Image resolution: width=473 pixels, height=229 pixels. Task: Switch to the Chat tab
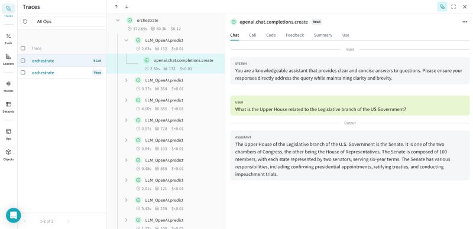click(234, 35)
